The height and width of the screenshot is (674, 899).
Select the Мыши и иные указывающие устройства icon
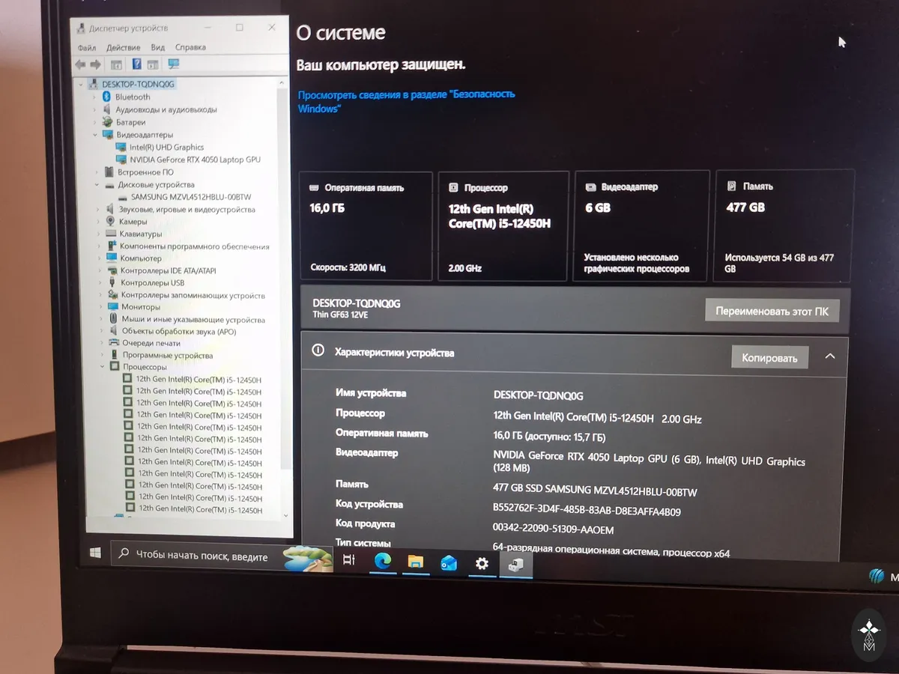[113, 319]
